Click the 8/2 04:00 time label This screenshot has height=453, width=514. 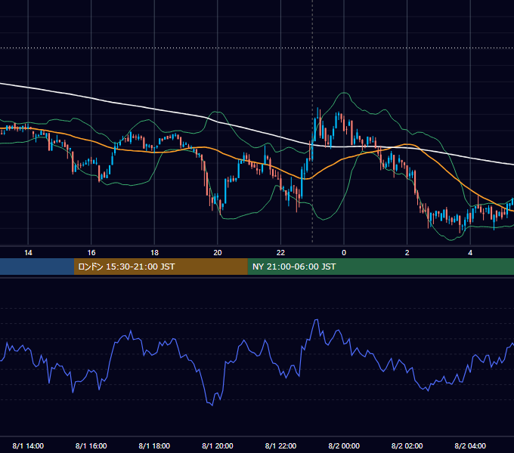point(470,445)
